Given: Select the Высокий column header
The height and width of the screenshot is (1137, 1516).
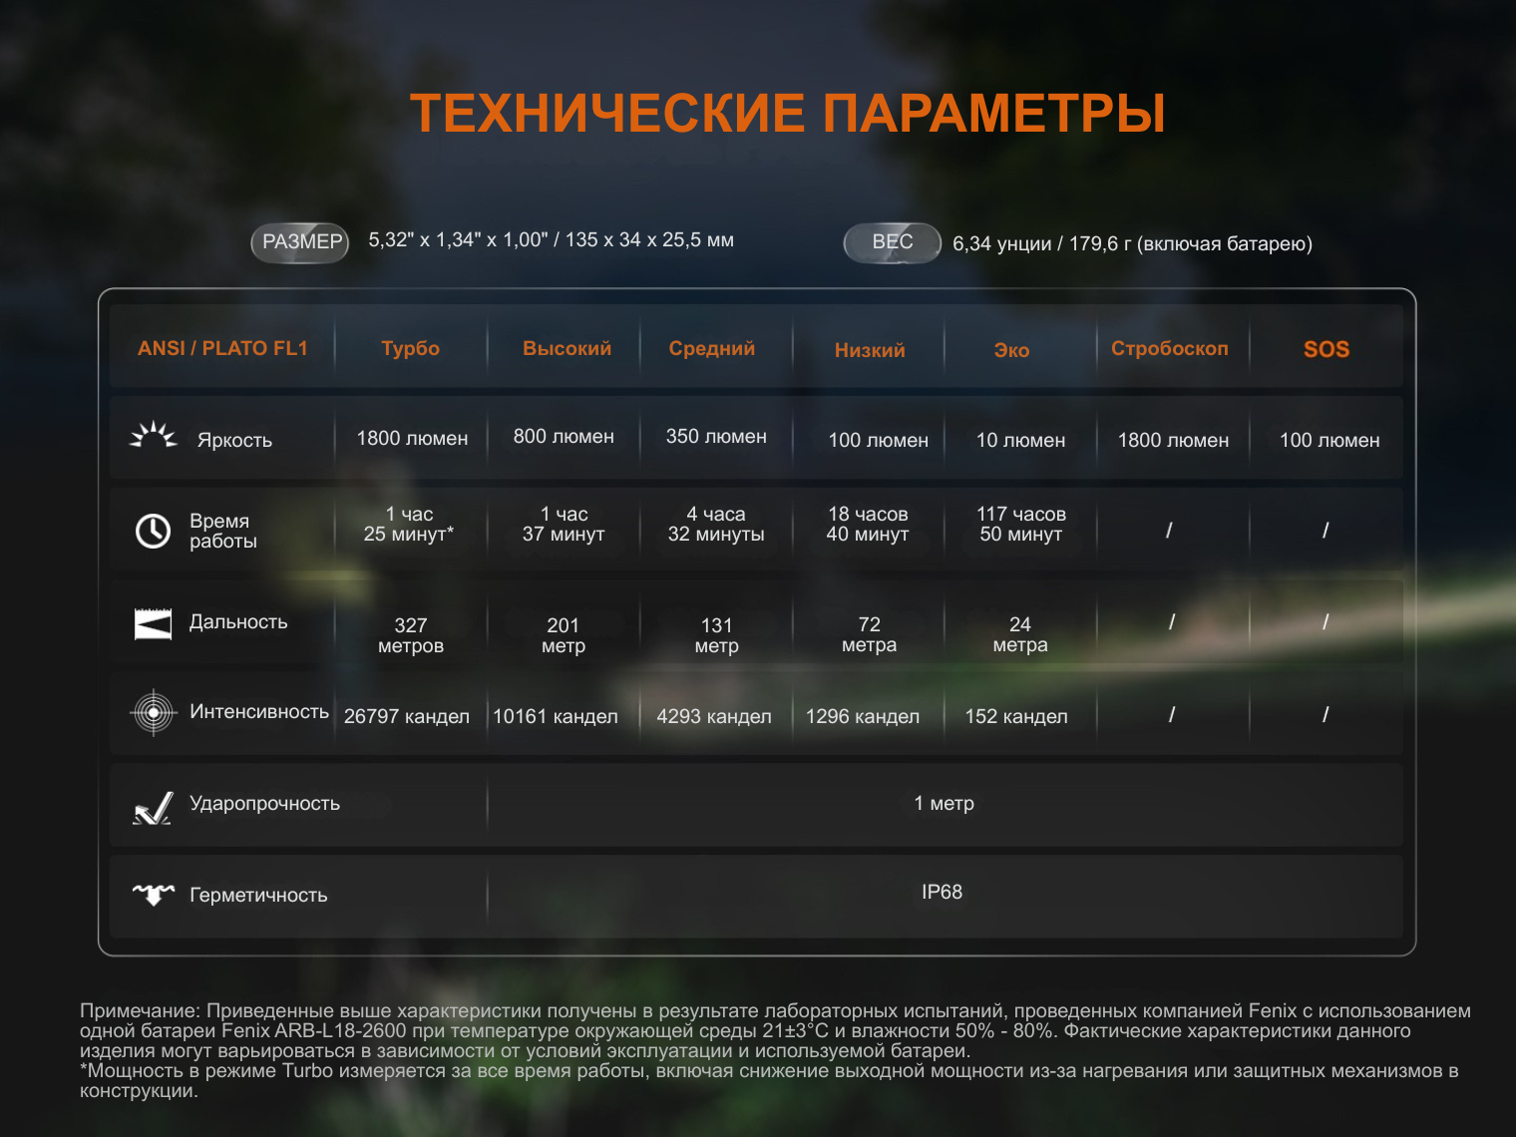Looking at the screenshot, I should [x=567, y=348].
